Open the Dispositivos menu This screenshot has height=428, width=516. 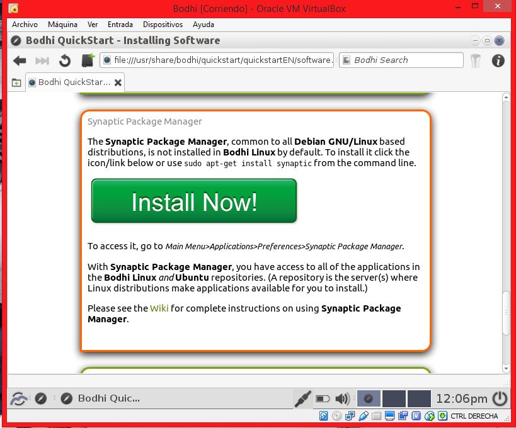click(163, 25)
